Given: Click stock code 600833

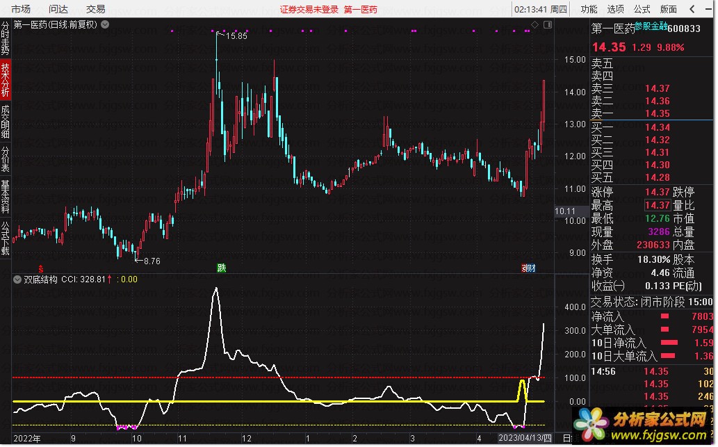Looking at the screenshot, I should click(684, 29).
